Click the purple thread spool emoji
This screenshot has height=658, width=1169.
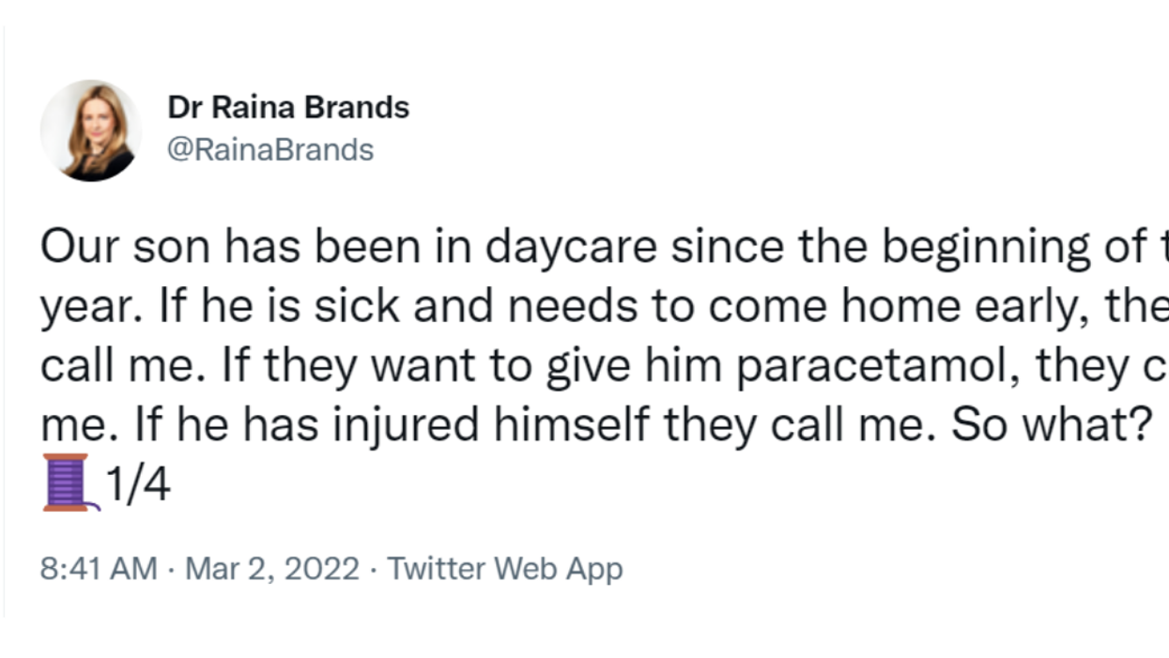(x=69, y=483)
